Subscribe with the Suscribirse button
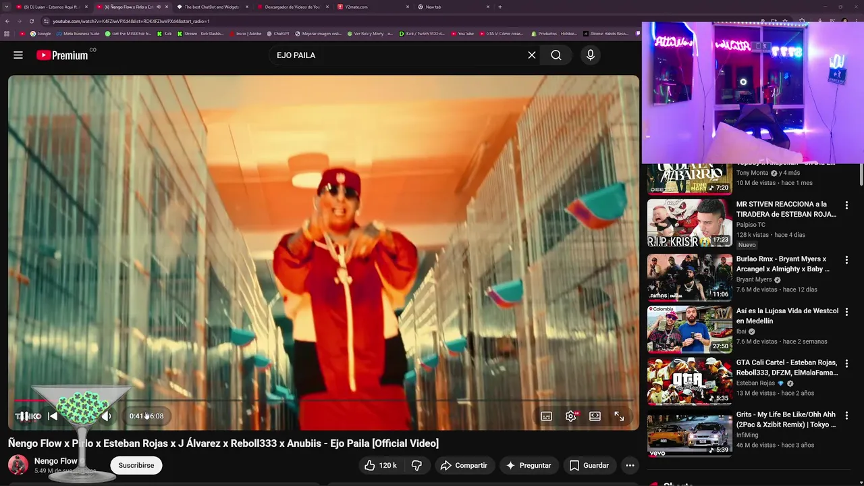864x486 pixels. pyautogui.click(x=136, y=465)
